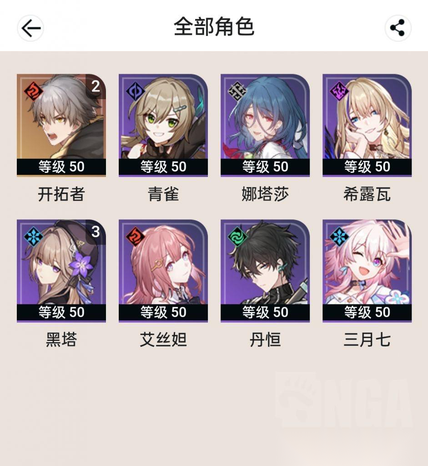Click the physical element icon on 娜塔莎
The height and width of the screenshot is (466, 428).
pos(237,91)
